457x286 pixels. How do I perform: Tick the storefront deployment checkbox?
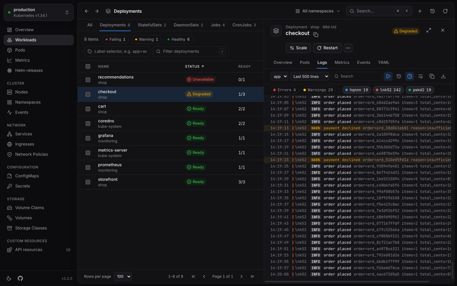[x=88, y=182]
